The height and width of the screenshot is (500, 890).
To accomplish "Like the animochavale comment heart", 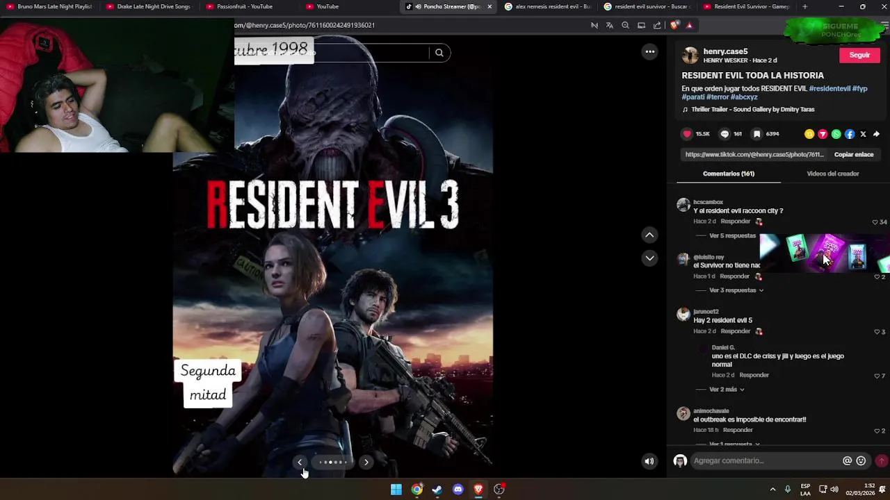I will coord(877,431).
